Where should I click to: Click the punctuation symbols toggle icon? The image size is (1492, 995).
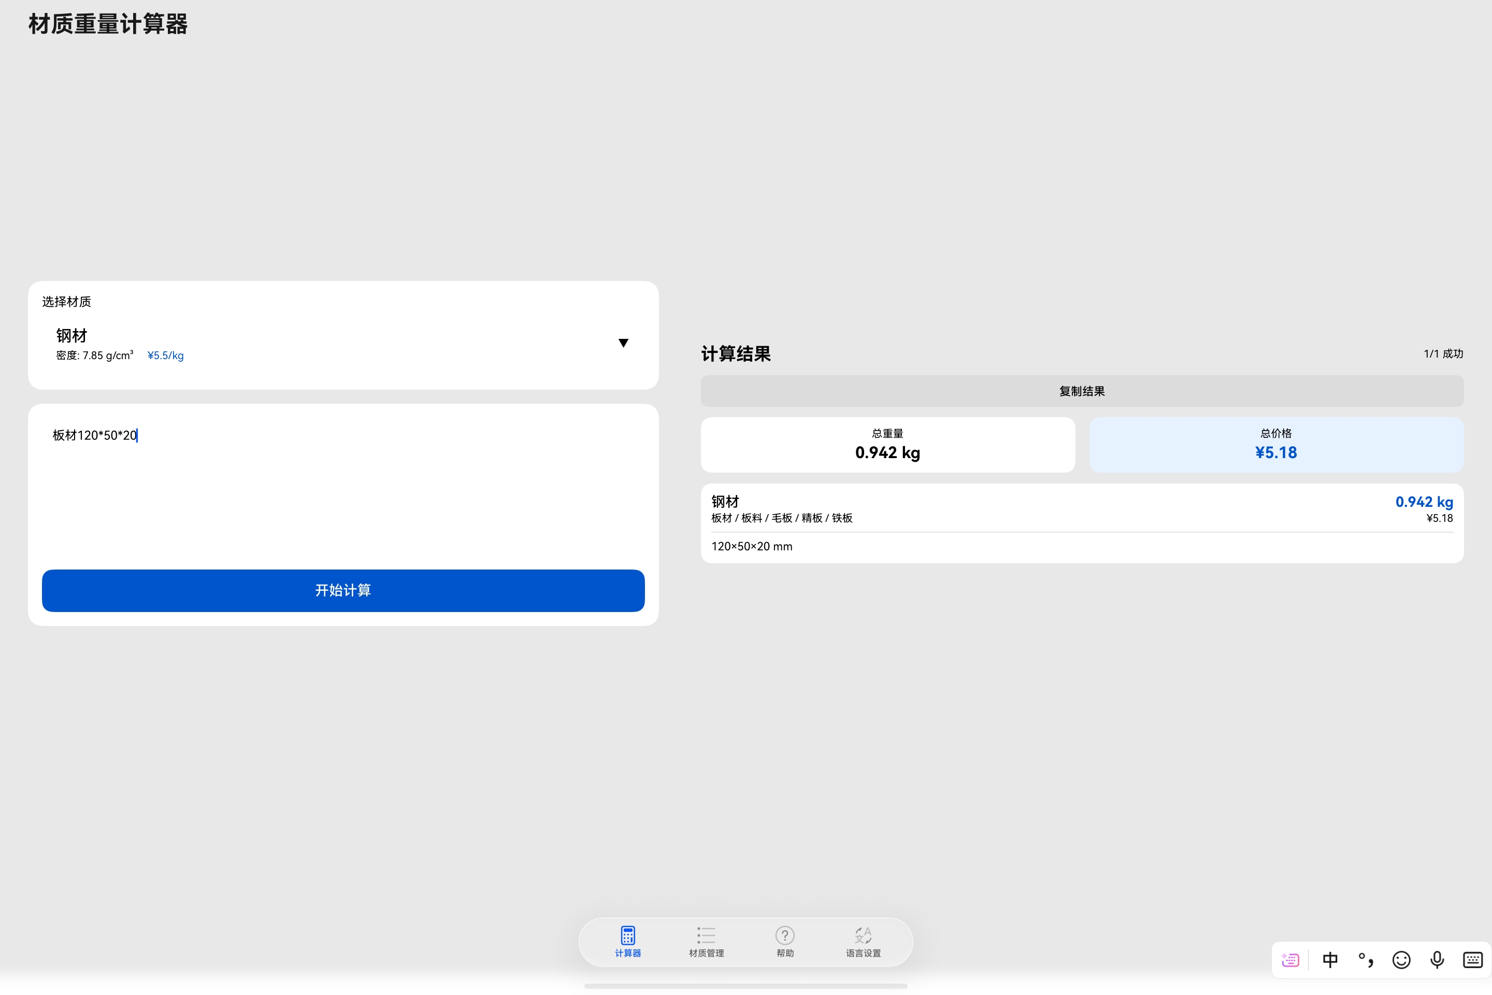coord(1366,959)
